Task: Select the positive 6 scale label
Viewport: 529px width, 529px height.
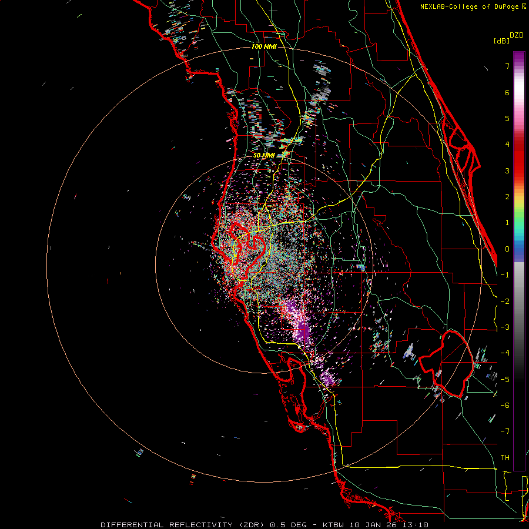Action: click(507, 92)
